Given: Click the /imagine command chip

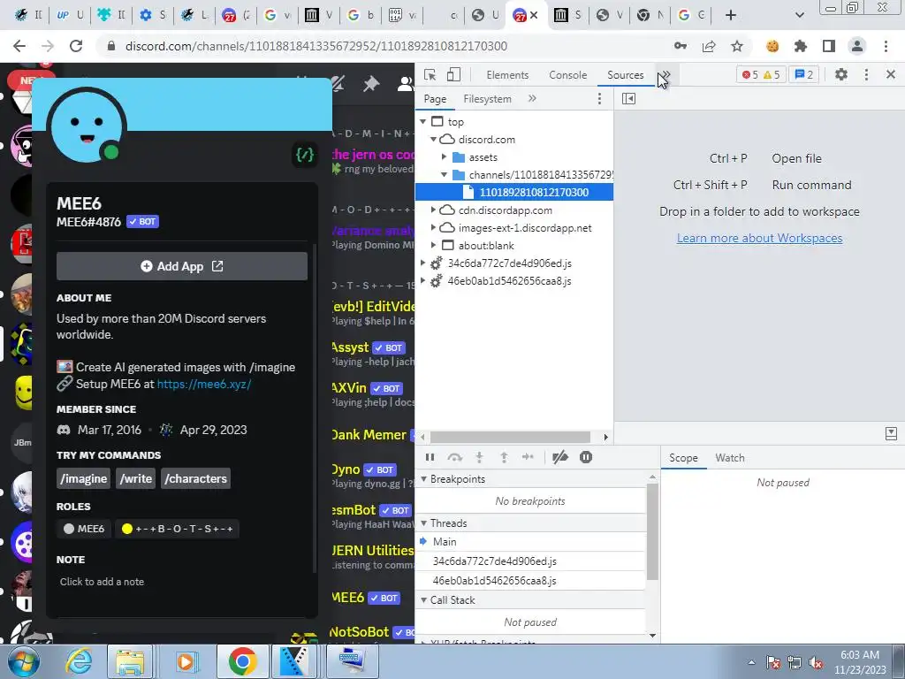Looking at the screenshot, I should pyautogui.click(x=84, y=478).
